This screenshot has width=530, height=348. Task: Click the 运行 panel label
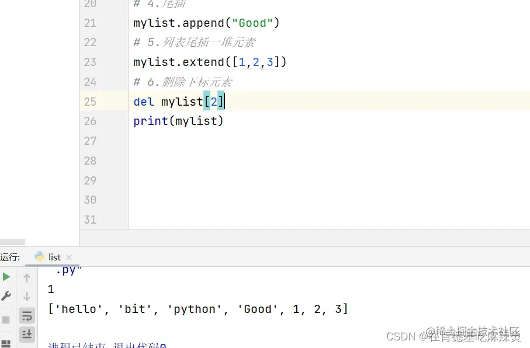click(10, 257)
